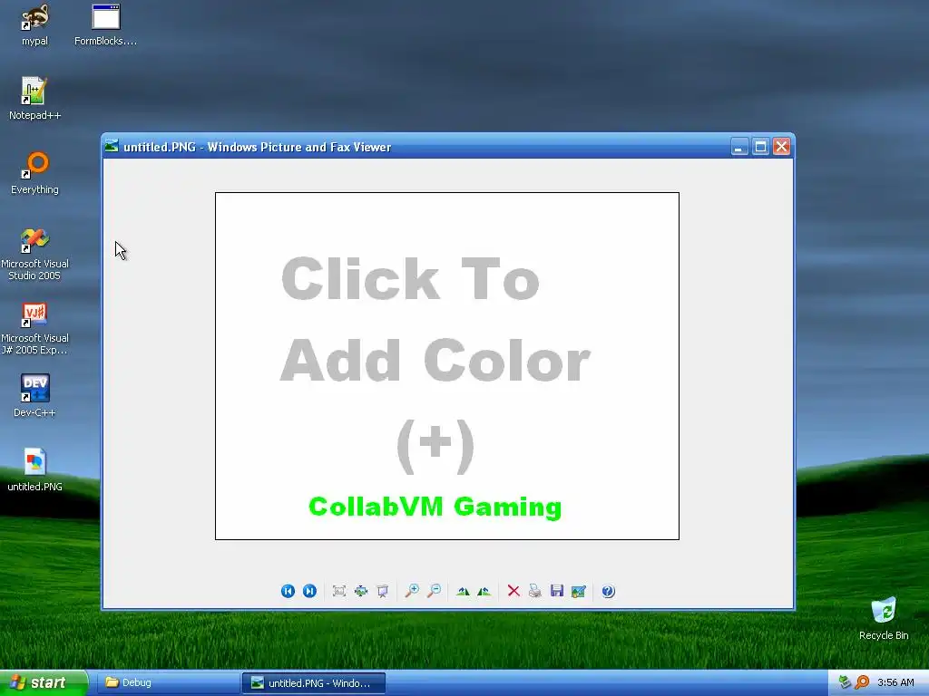Rotate the image counterclockwise
Screen dimensions: 929x696
click(484, 591)
